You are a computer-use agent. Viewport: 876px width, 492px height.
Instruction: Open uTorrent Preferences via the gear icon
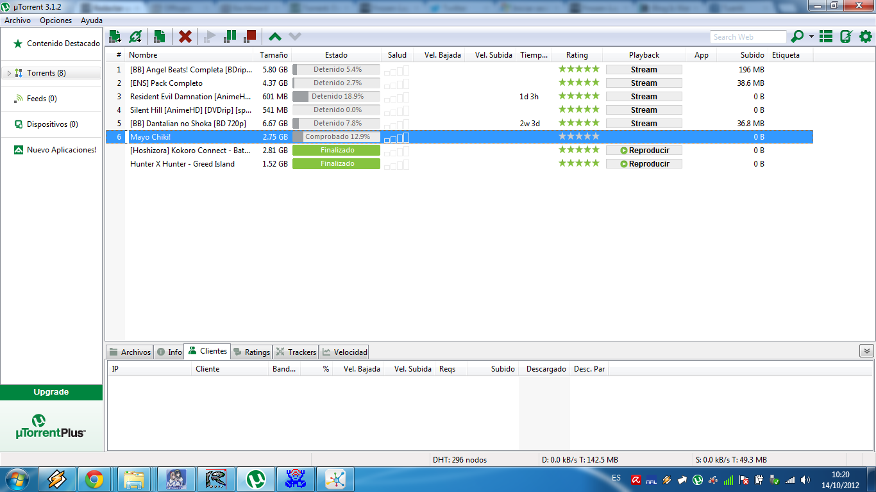[866, 37]
